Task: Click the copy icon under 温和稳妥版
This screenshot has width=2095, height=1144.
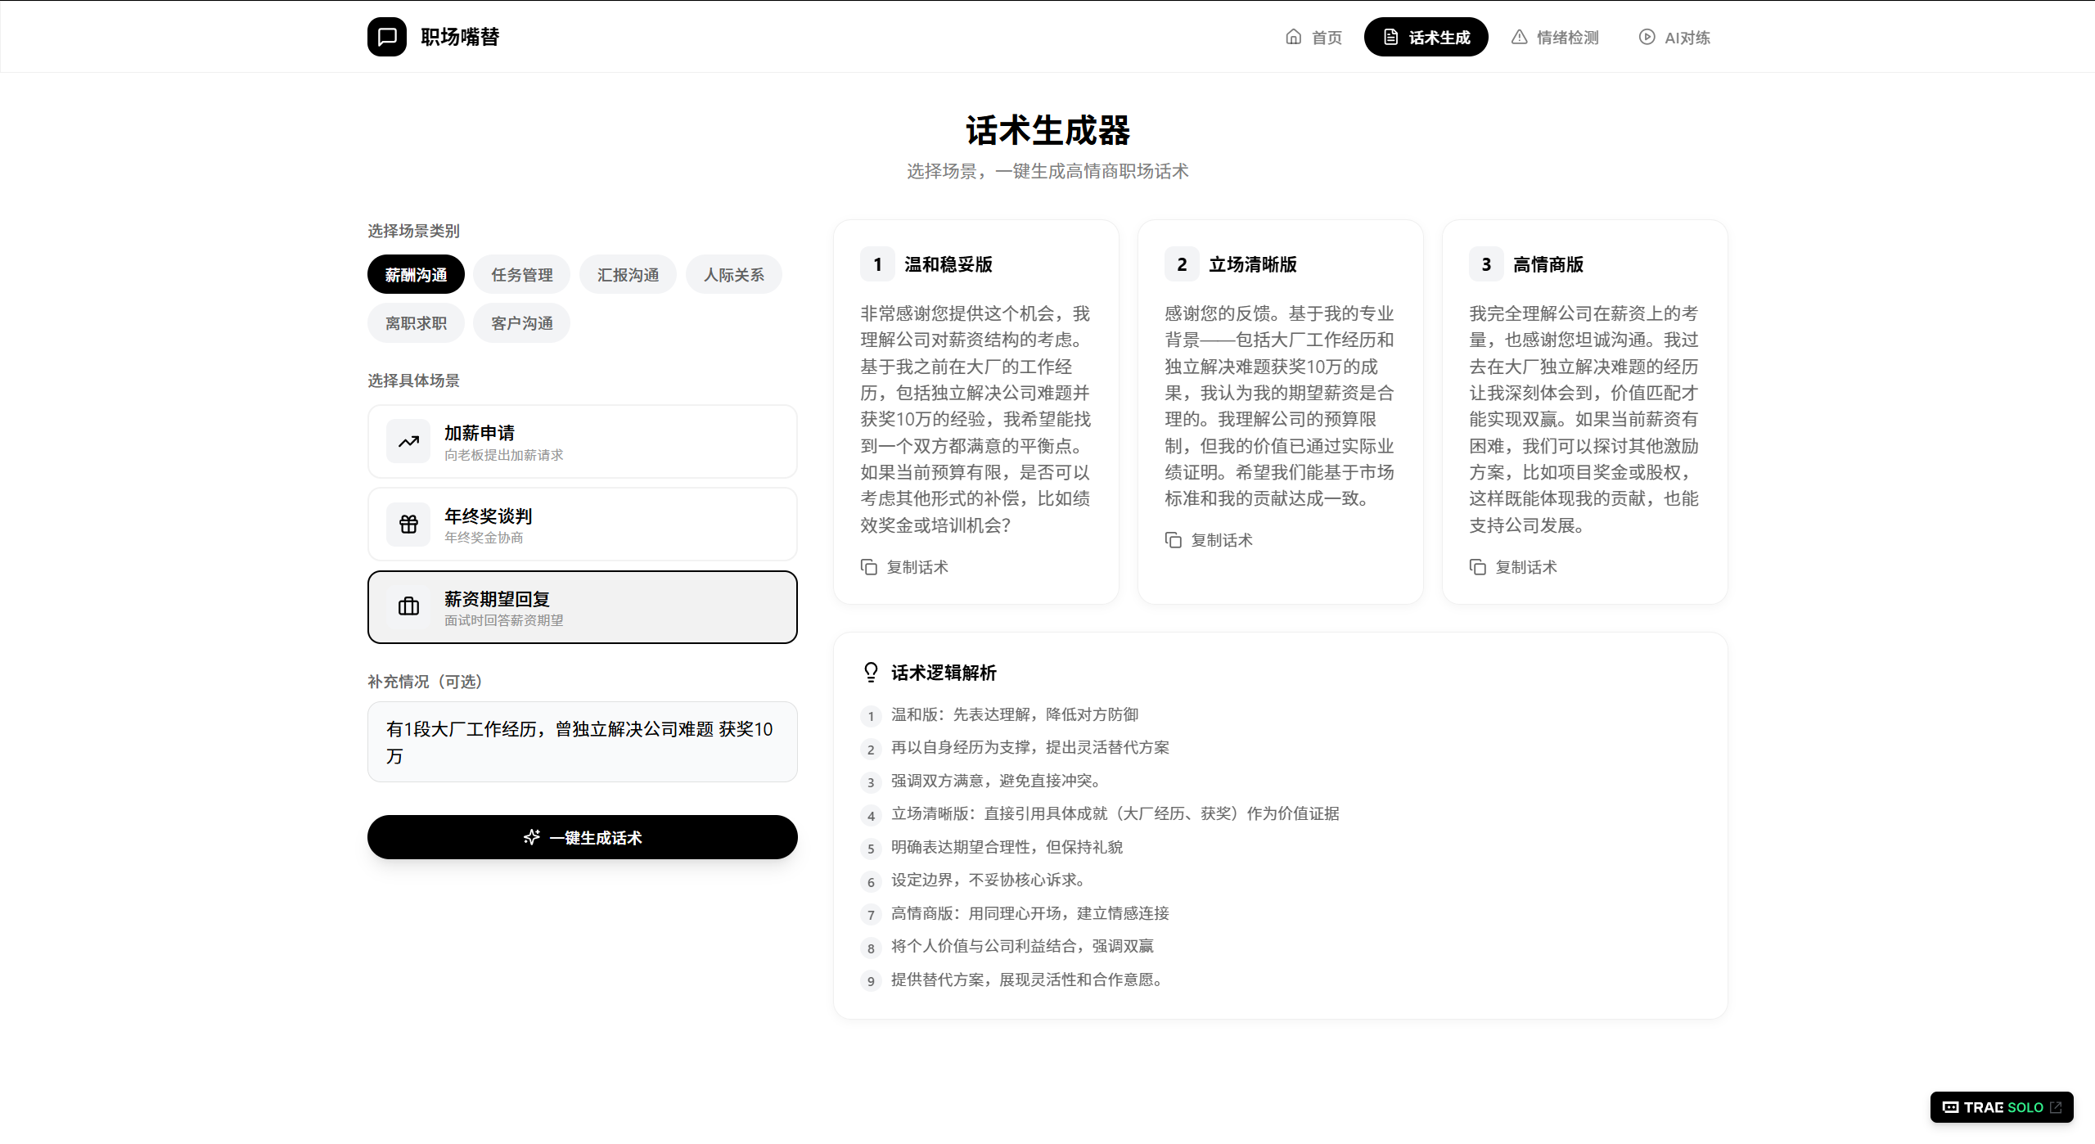Action: (869, 567)
